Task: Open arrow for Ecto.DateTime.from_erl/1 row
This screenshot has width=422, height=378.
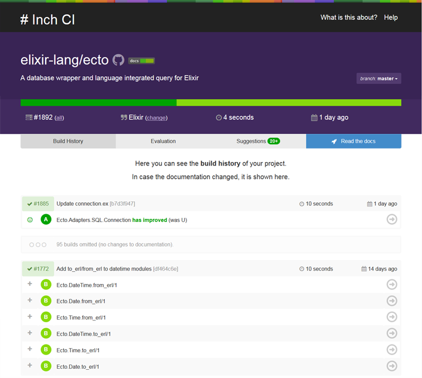Action: pos(392,285)
